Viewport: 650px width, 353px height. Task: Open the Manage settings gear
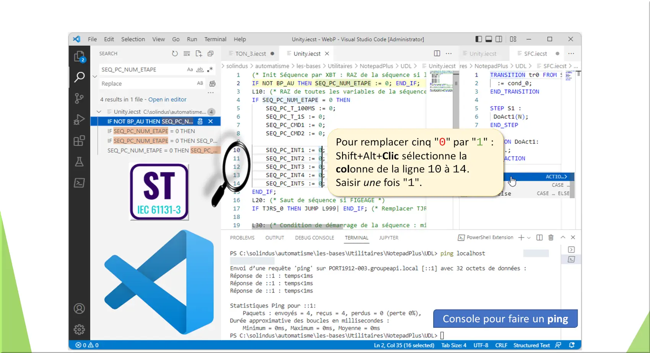point(79,329)
